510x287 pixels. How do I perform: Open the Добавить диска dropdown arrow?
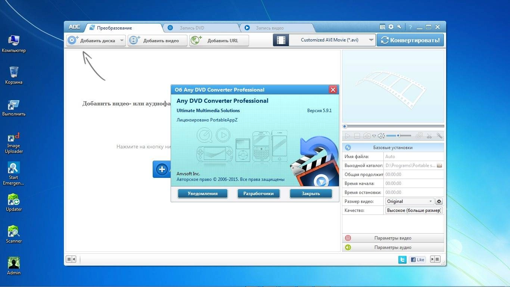(x=122, y=41)
